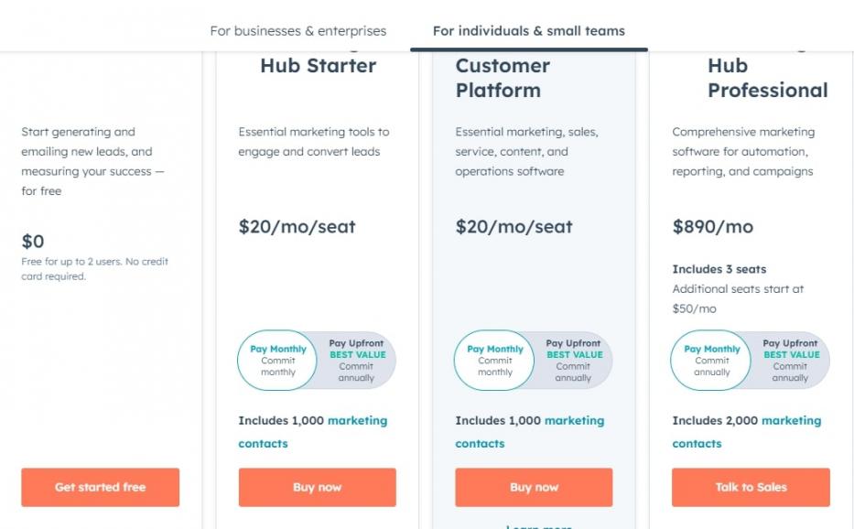
Task: Click the Get started free button
Action: (100, 487)
